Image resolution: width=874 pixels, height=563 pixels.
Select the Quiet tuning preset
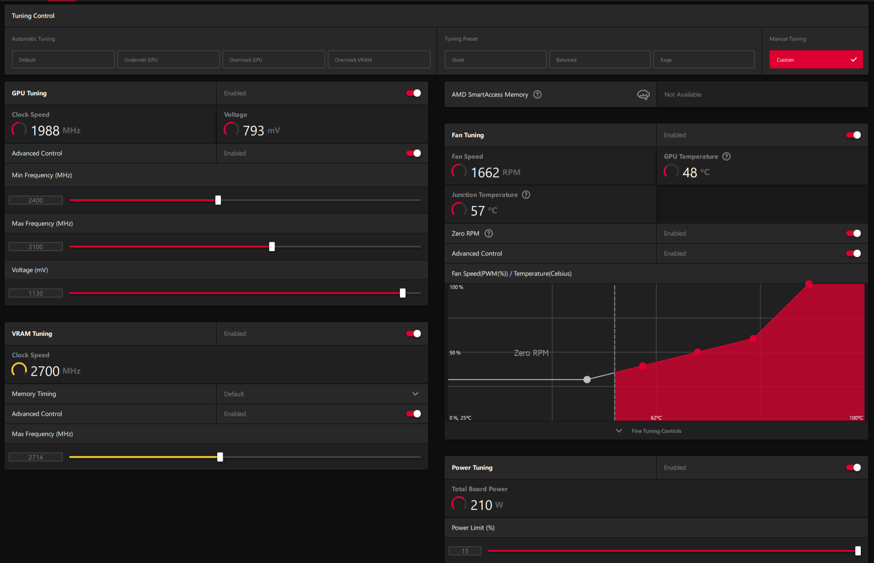point(495,59)
